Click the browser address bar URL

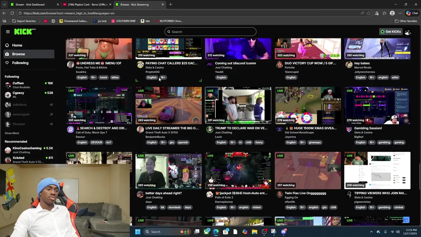tap(69, 13)
